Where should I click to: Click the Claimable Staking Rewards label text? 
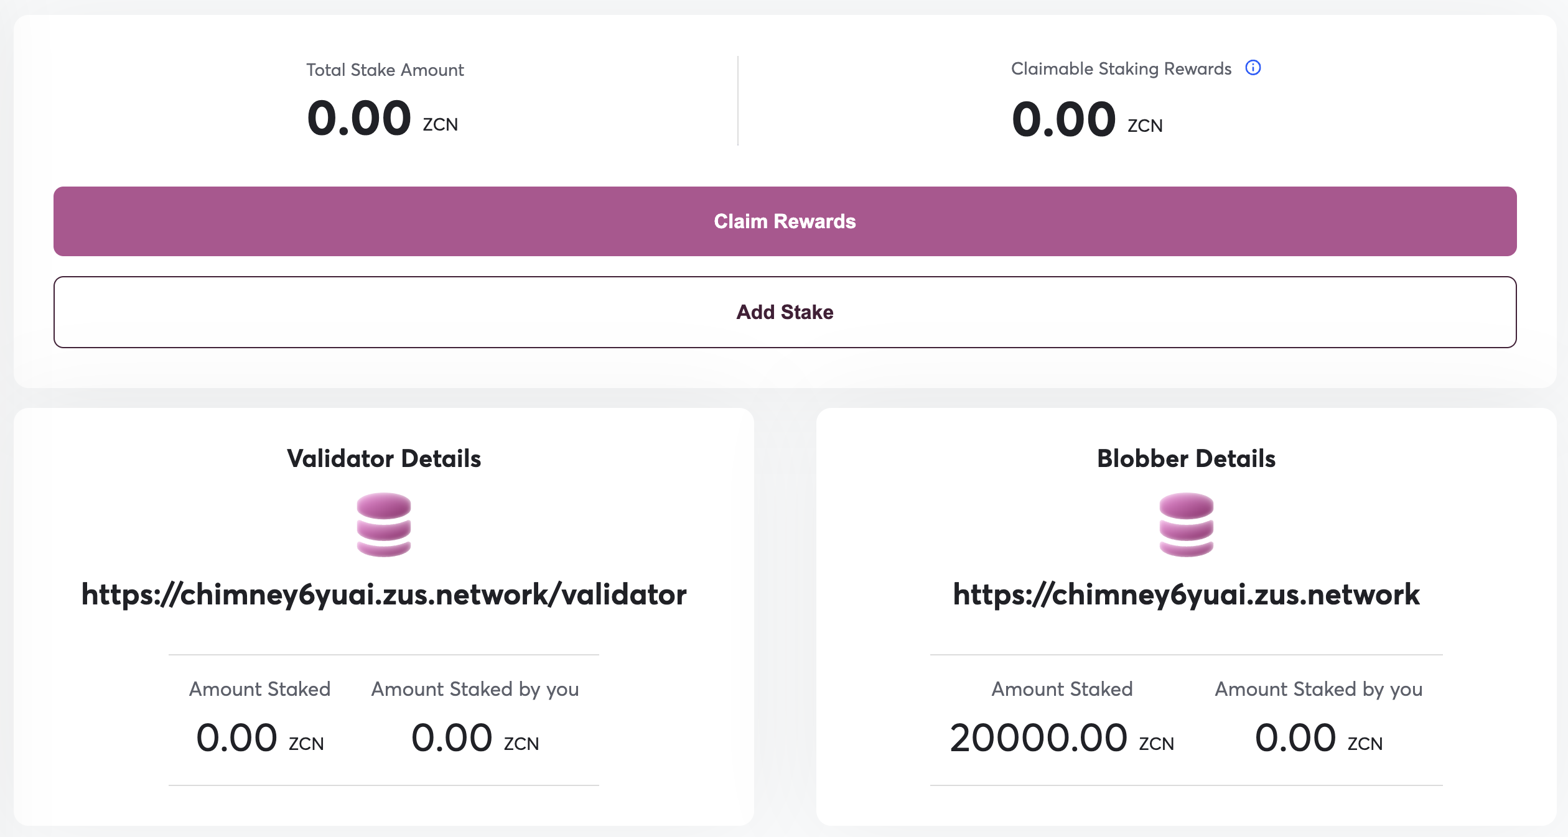(x=1121, y=68)
